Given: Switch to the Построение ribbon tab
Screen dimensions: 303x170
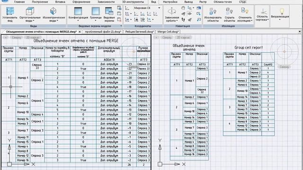Looking at the screenshot, I should [40, 2].
